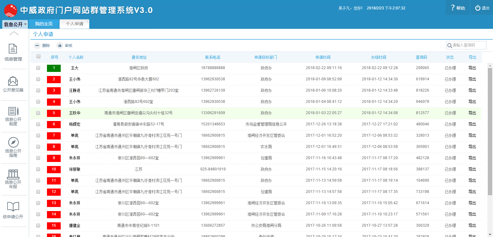The width and height of the screenshot is (493, 237).
Task: Click red sequence badge 13
Action: click(54, 203)
